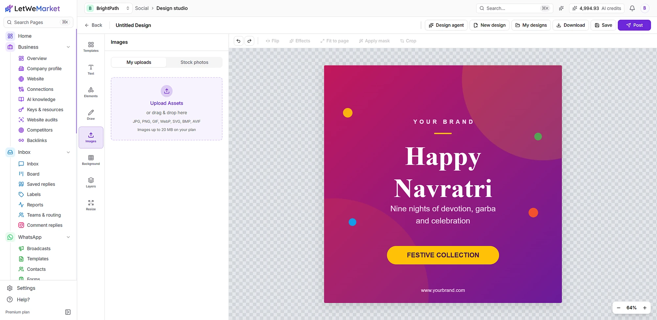The width and height of the screenshot is (657, 320).
Task: Open My designs
Action: [x=531, y=25]
